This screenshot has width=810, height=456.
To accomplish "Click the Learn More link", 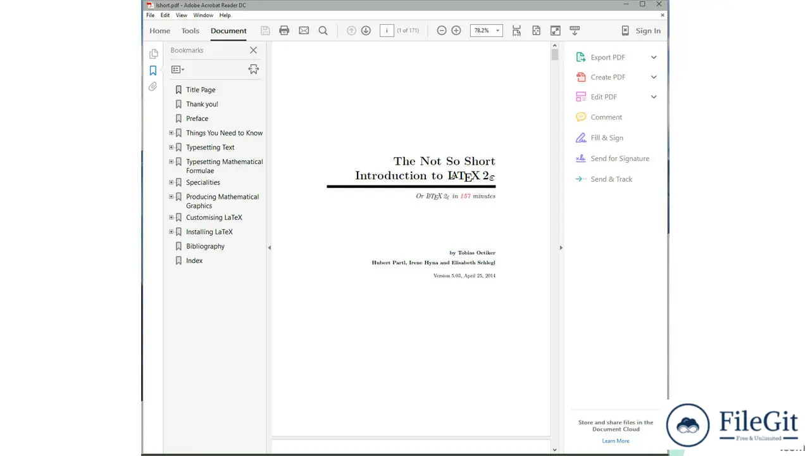I will [x=616, y=441].
